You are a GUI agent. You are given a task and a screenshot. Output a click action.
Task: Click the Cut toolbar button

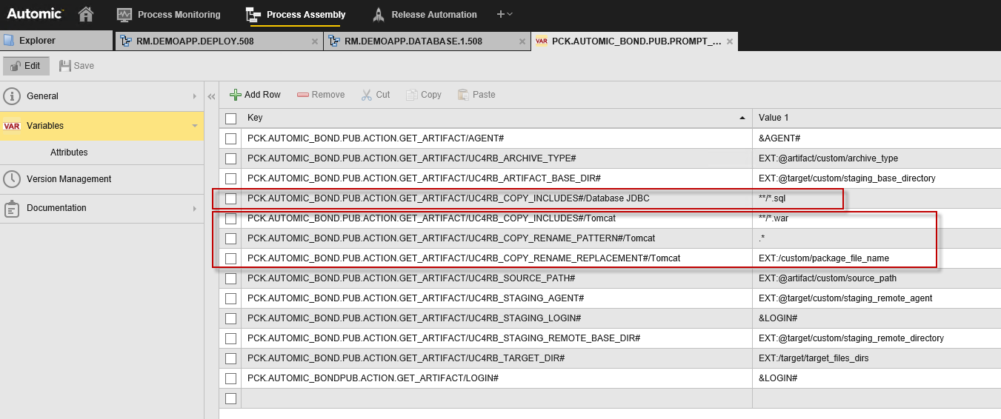click(376, 95)
